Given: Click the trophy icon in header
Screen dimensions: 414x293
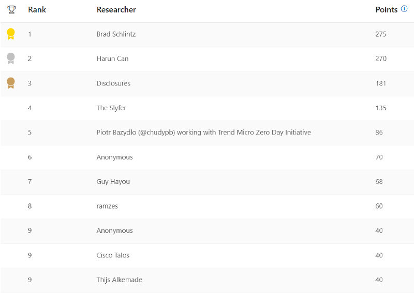Looking at the screenshot, I should (11, 10).
